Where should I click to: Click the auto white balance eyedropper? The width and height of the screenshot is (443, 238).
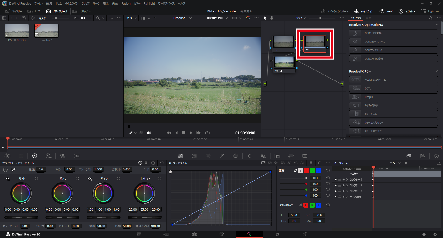(x=13, y=170)
